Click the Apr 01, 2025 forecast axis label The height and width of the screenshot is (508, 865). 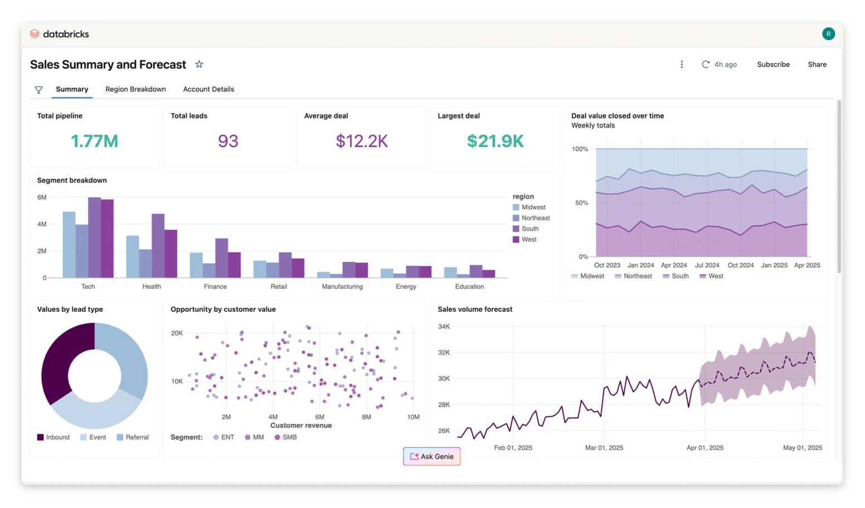(x=705, y=448)
